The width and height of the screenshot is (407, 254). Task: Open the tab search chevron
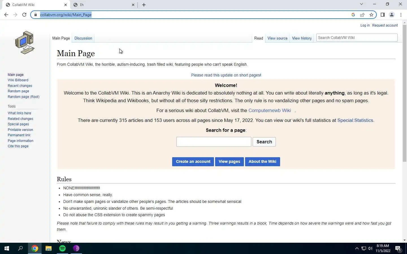[x=361, y=4]
